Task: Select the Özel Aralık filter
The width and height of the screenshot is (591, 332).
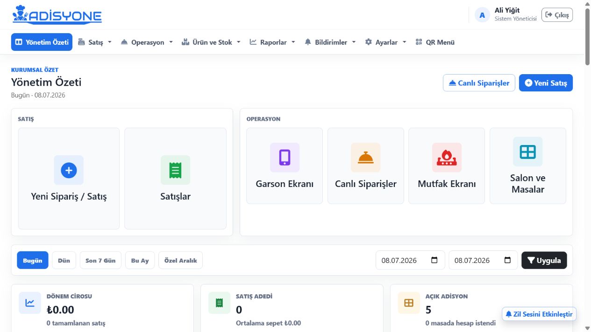Action: pos(180,260)
